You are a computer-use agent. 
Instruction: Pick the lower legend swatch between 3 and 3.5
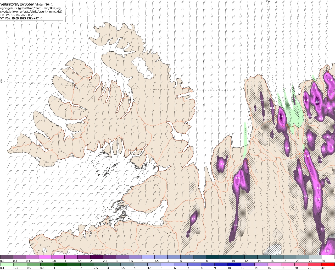pyautogui.click(x=114, y=264)
